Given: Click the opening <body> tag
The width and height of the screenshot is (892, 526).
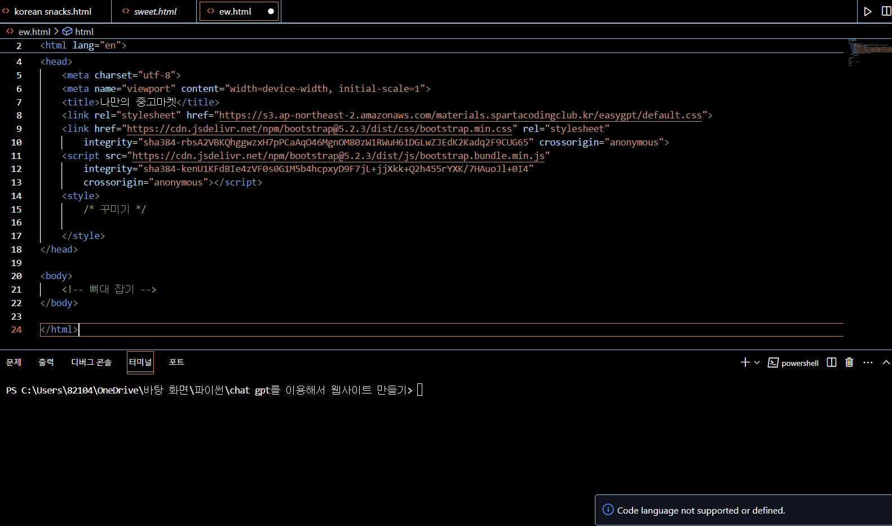Looking at the screenshot, I should [x=56, y=276].
